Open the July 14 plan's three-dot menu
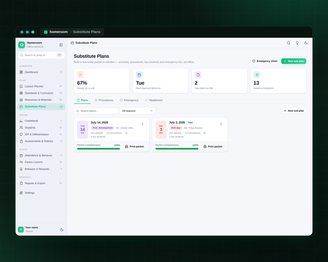Viewport: 328px width, 262px height. click(143, 124)
